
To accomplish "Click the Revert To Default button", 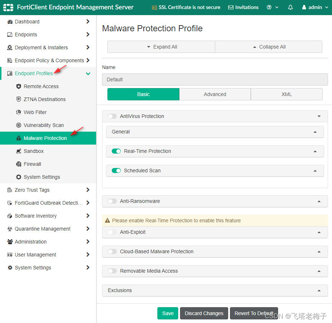I will pos(254,313).
